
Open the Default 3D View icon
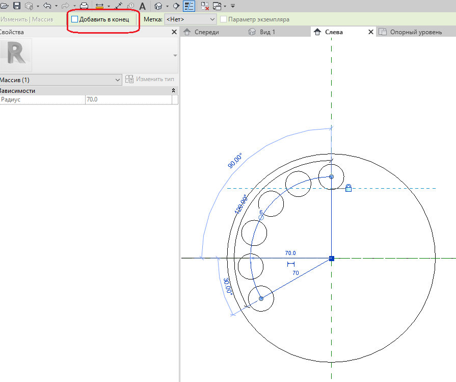click(158, 6)
